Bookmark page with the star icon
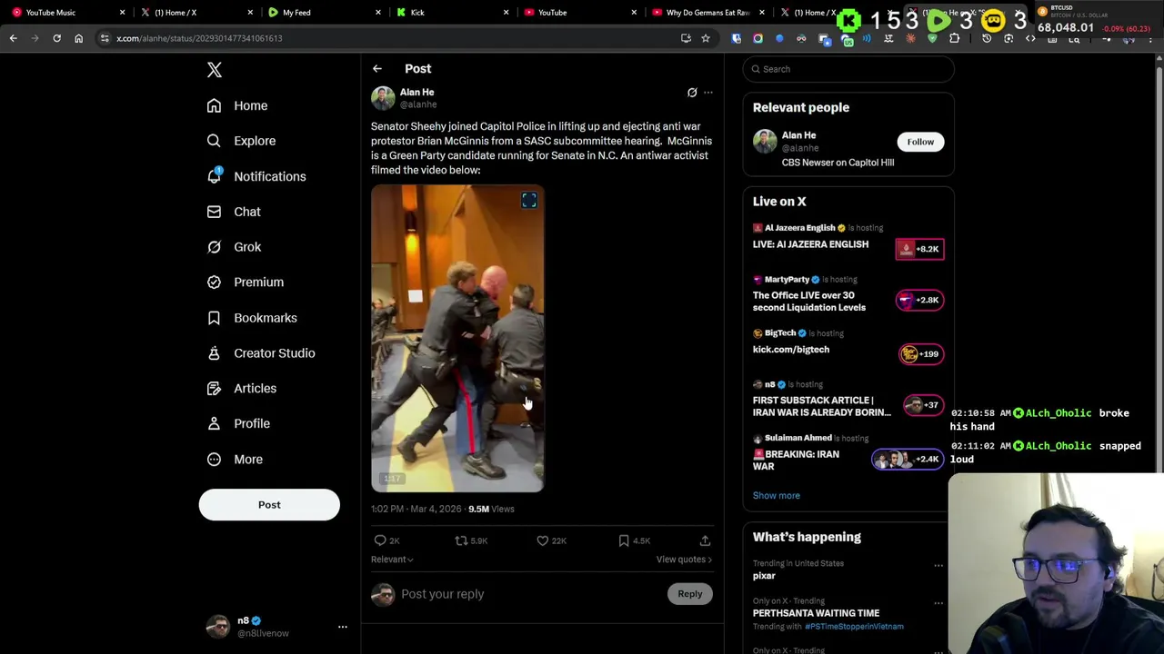This screenshot has height=654, width=1164. click(x=705, y=38)
